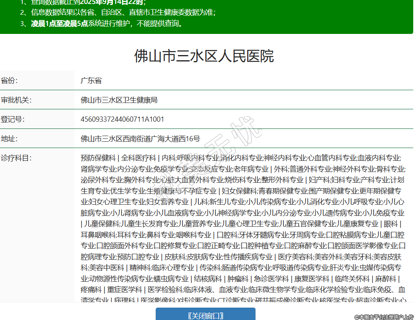Click the 本图由平台注册用户上传 watermark text
Viewport: 414px width, 320px height.
[384, 317]
